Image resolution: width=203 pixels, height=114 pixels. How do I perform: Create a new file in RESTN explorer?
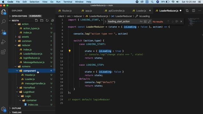[36, 21]
